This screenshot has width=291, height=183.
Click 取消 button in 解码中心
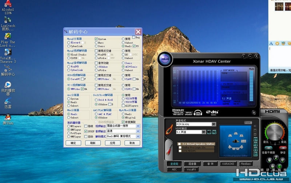(x=132, y=143)
